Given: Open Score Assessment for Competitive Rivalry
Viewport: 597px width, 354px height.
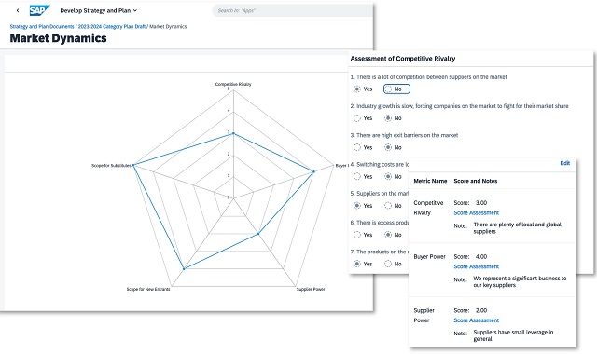Looking at the screenshot, I should [477, 213].
